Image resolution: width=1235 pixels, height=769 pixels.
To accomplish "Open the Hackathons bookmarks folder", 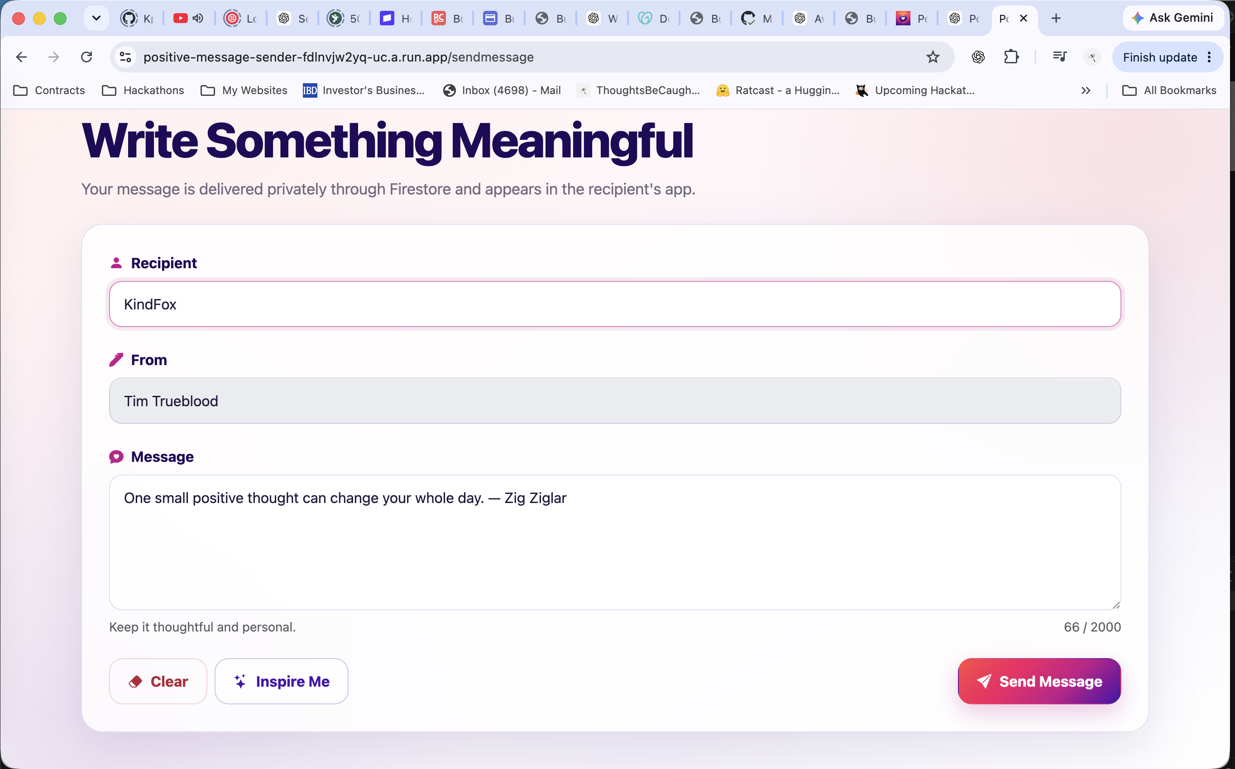I will (x=143, y=90).
